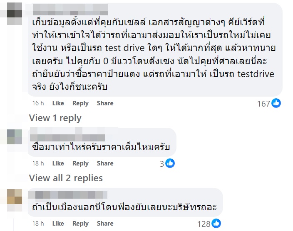
Task: Click like reaction icon showing 128
Action: (216, 224)
